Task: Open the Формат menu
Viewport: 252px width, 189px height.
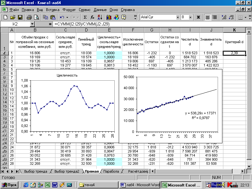Action: [69, 10]
